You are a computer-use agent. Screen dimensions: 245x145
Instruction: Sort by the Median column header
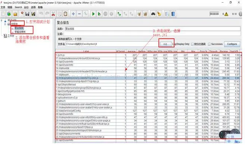tap(142, 51)
